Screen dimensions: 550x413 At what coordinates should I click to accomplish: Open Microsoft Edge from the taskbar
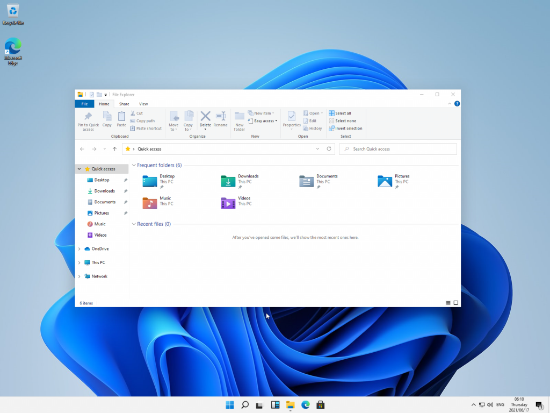click(x=306, y=405)
